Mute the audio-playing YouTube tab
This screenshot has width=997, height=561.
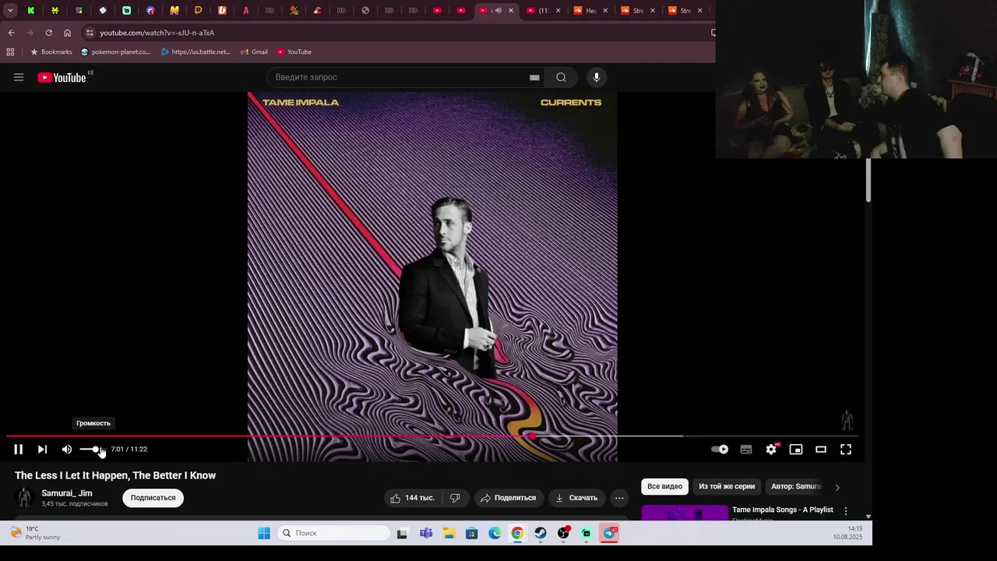coord(498,10)
